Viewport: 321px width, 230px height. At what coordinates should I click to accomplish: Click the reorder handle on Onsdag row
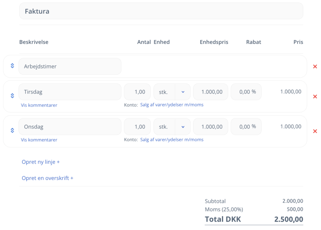point(12,130)
